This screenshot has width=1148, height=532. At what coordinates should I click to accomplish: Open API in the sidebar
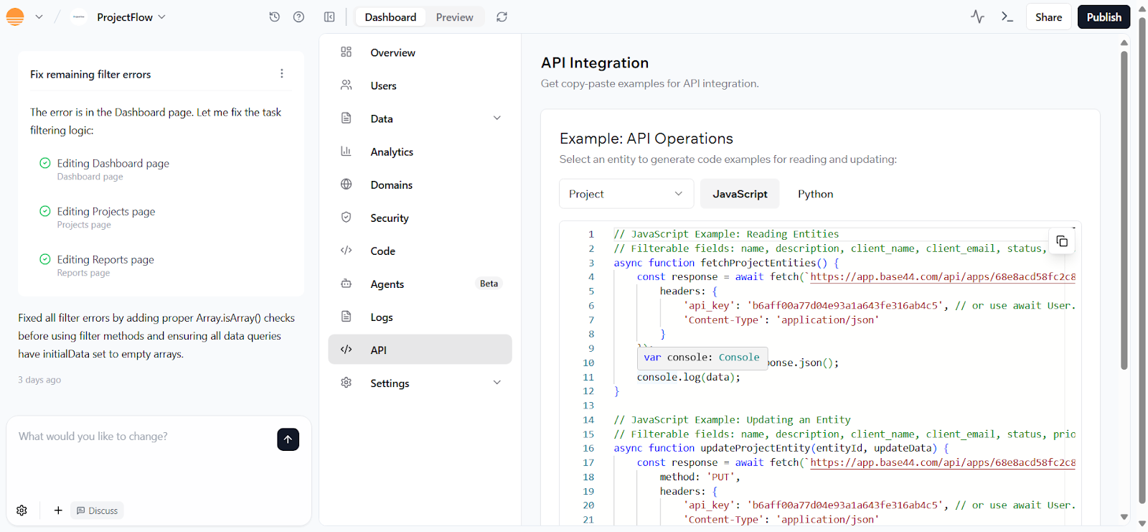tap(420, 350)
